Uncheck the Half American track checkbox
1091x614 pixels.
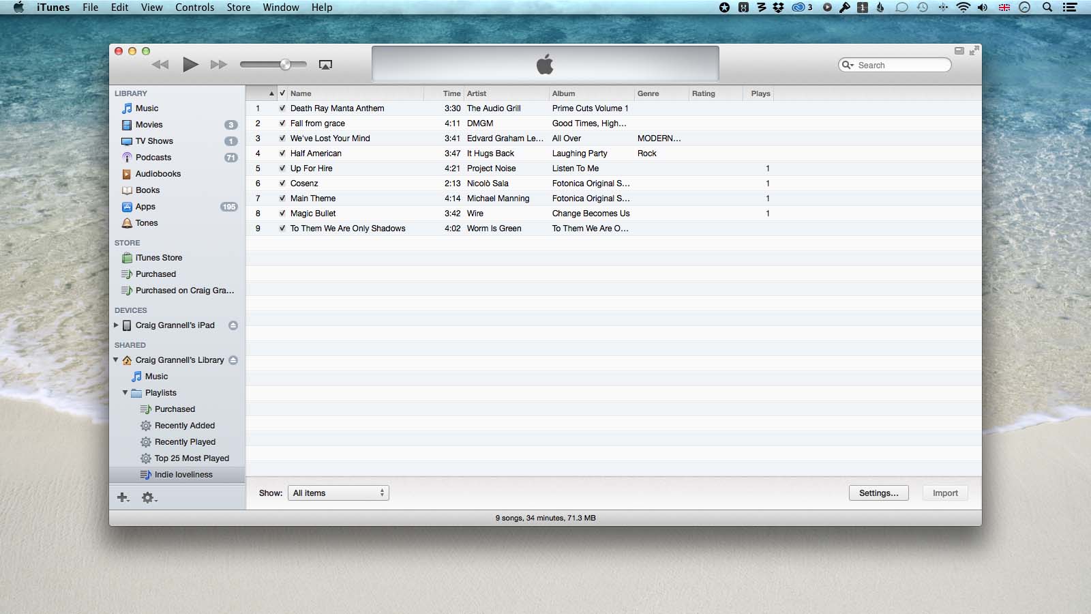tap(282, 153)
